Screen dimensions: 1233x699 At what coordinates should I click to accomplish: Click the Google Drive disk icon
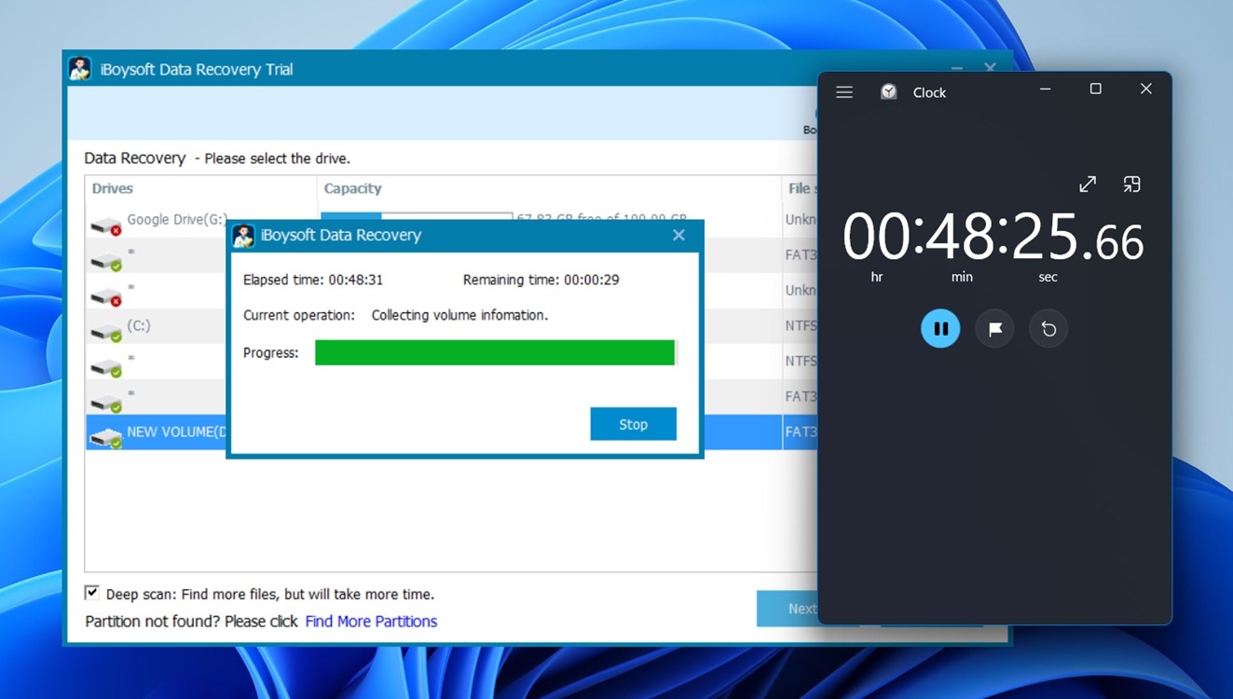[106, 226]
